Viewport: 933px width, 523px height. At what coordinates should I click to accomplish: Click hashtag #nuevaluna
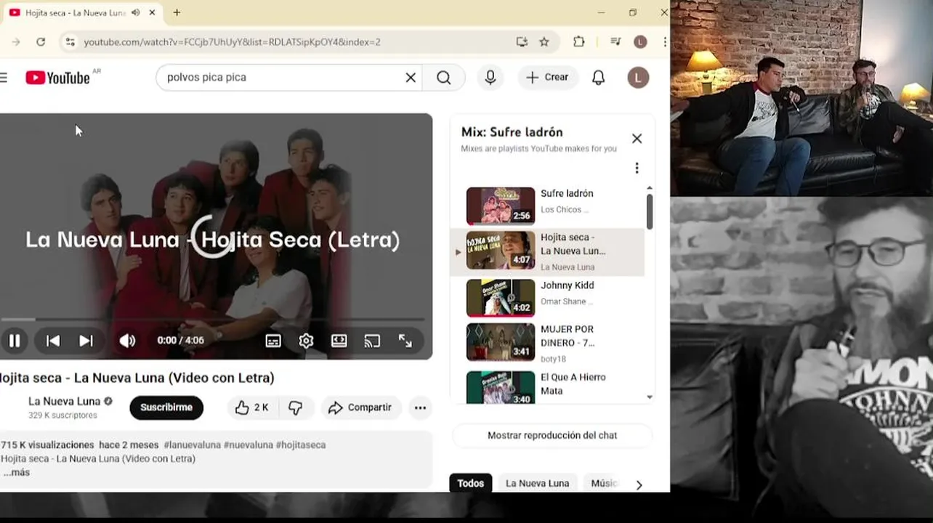[248, 445]
